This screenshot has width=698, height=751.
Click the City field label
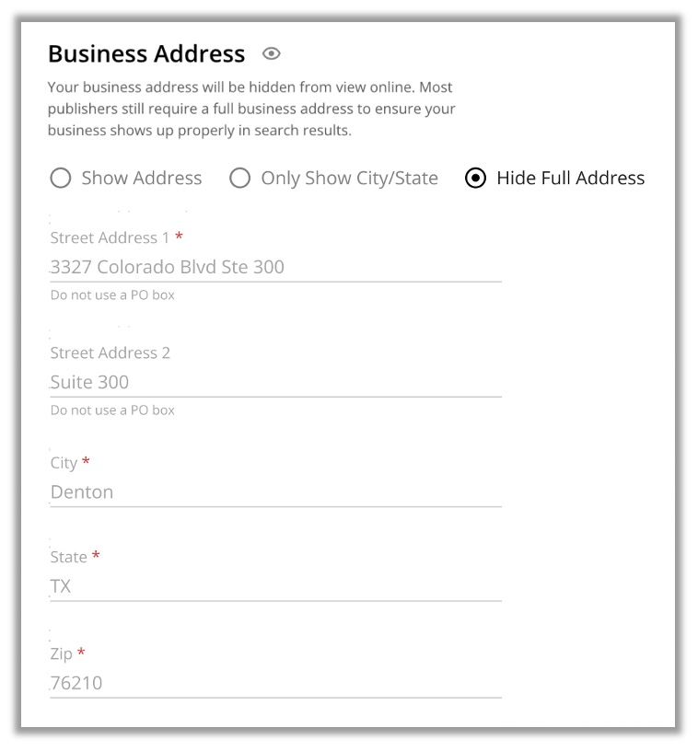[x=64, y=463]
